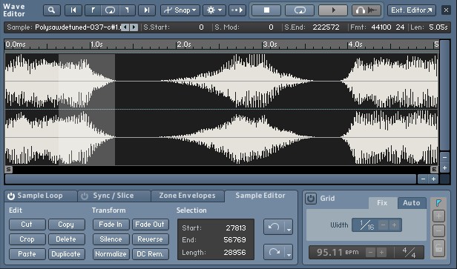This screenshot has height=269, width=457.
Task: Click the Cut button
Action: click(27, 225)
